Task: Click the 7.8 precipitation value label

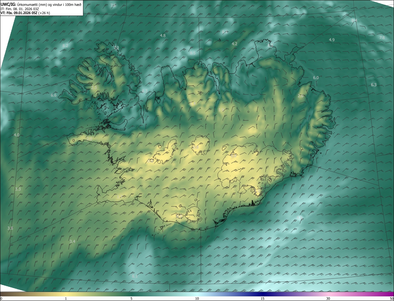Action: [x=382, y=38]
